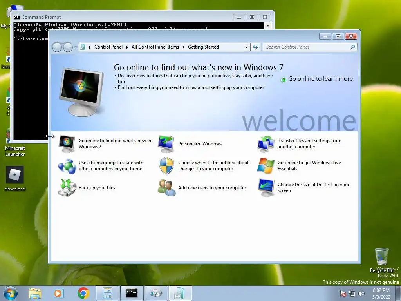Click the search magnifier icon
Viewport: 401px width, 301px height.
[x=352, y=47]
